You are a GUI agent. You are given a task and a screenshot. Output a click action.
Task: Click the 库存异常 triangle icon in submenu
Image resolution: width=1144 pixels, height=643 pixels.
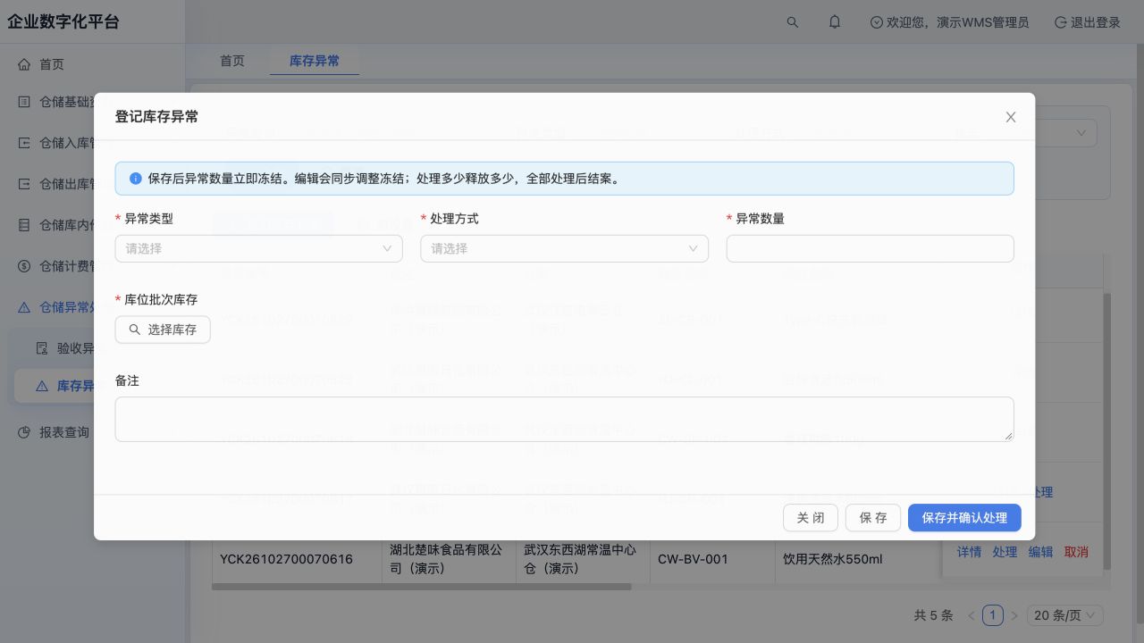42,386
